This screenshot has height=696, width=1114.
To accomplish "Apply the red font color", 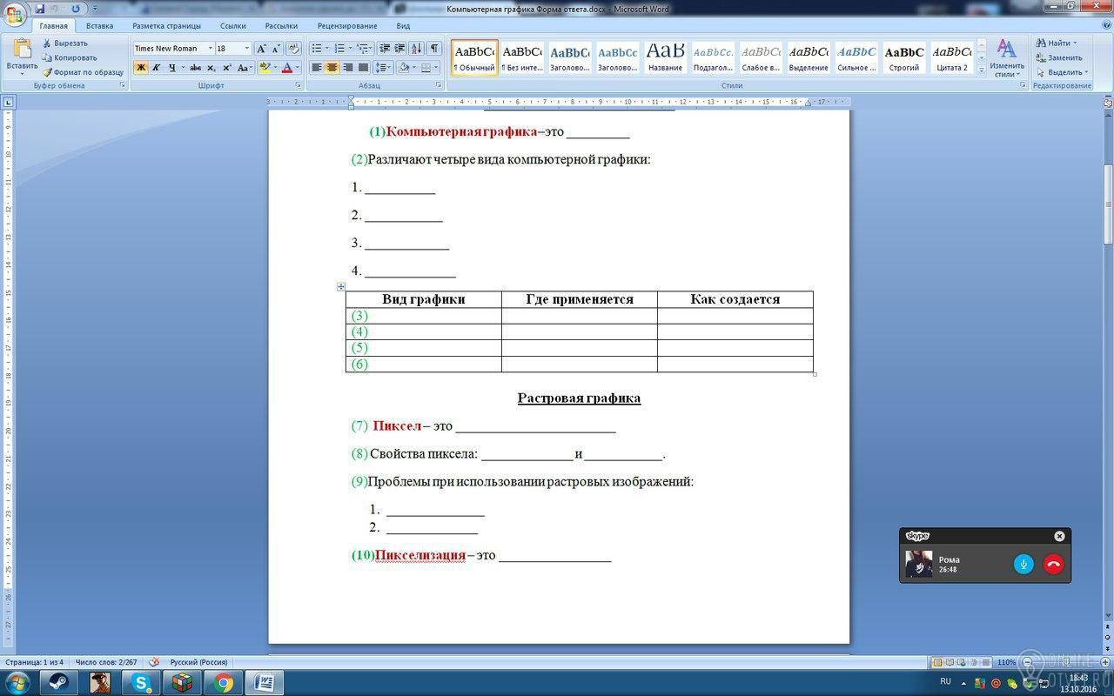I will click(287, 67).
